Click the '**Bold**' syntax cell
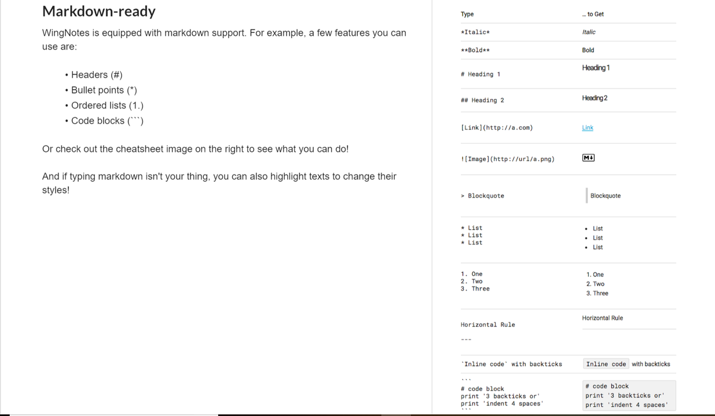 point(475,50)
